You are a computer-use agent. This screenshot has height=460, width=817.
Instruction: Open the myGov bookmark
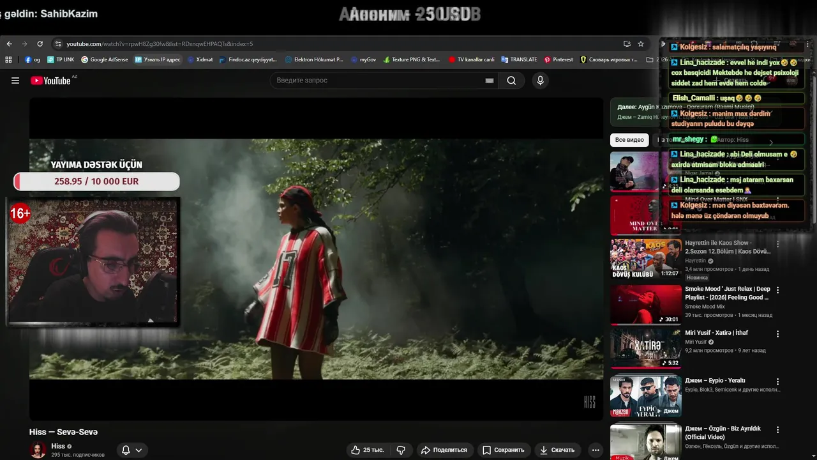tap(364, 59)
